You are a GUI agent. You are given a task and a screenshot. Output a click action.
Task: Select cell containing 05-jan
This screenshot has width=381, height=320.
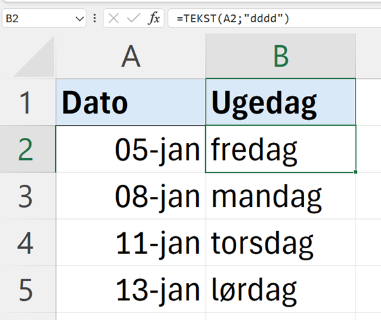click(130, 149)
